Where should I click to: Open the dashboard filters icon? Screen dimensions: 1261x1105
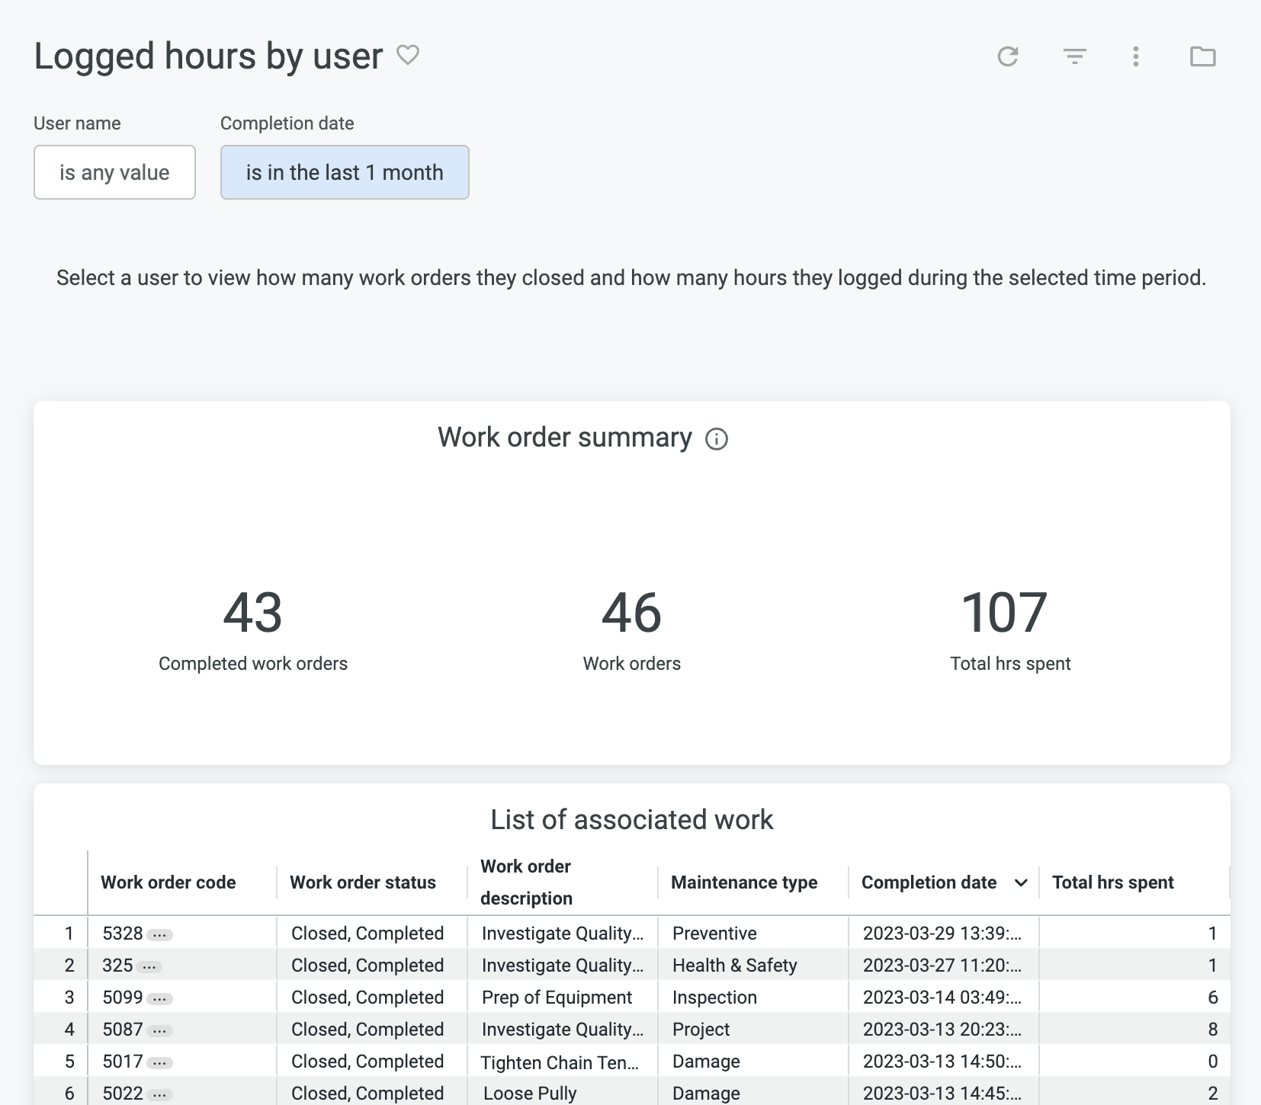click(x=1074, y=56)
